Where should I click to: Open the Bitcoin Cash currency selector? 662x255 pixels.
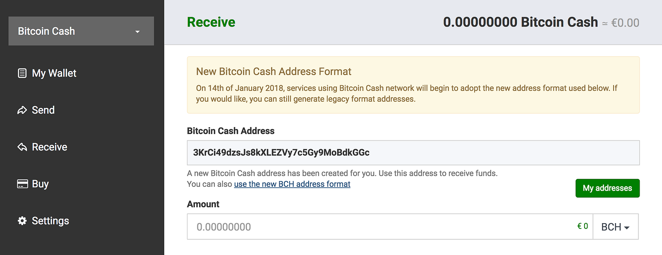(81, 31)
